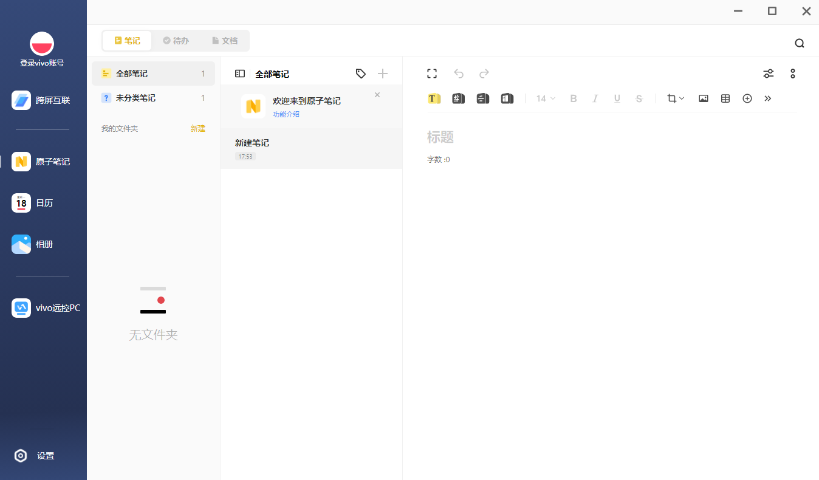Switch to the 笔记 tab
This screenshot has width=819, height=480.
click(128, 41)
